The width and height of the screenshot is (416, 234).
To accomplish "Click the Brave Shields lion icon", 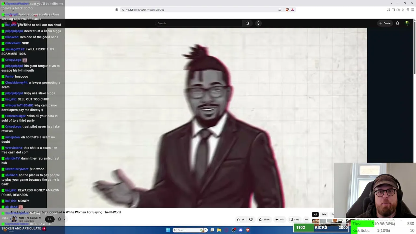I will (x=287, y=10).
